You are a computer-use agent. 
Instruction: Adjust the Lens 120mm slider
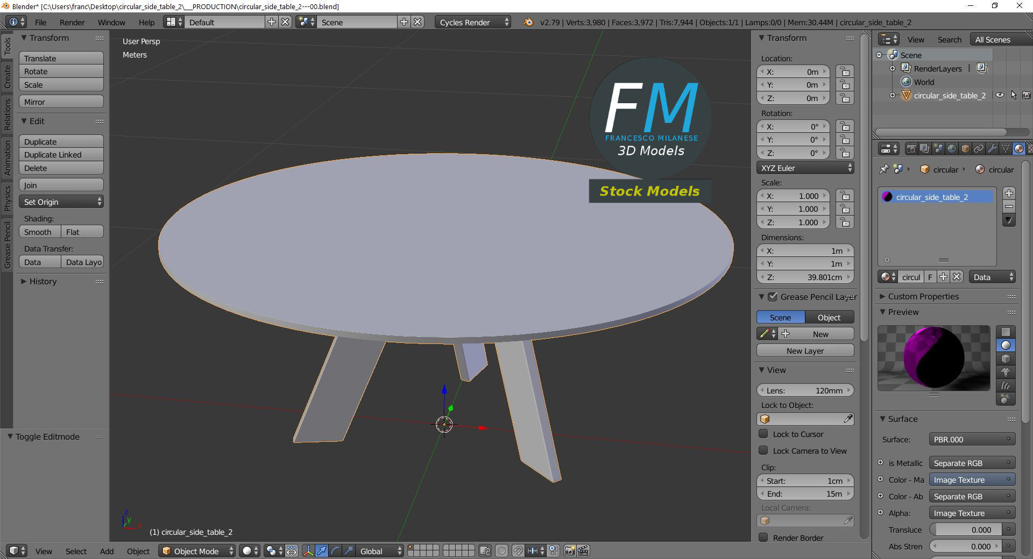[805, 390]
